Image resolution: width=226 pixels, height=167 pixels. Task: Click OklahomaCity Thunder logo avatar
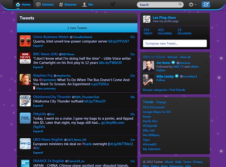[x=25, y=101]
